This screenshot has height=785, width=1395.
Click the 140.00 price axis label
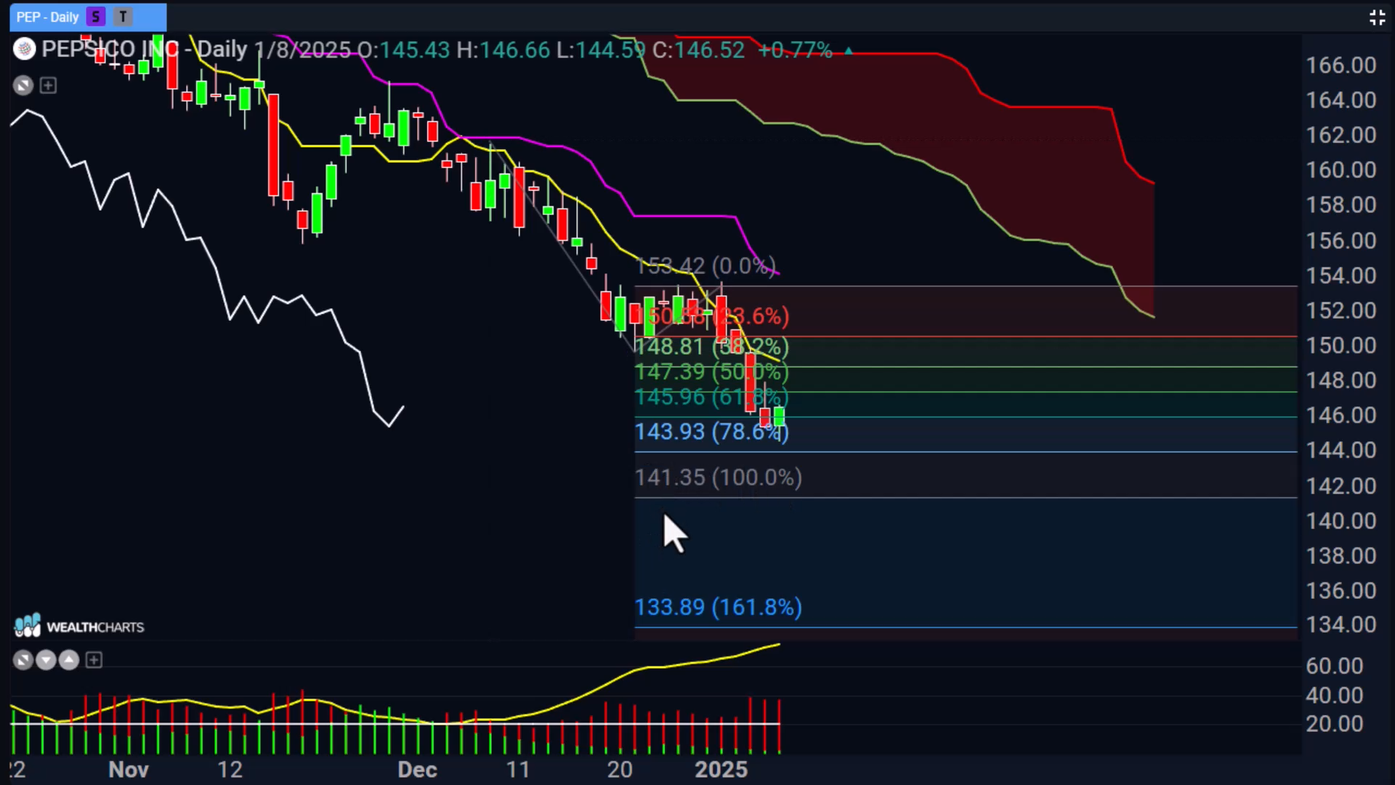point(1341,521)
